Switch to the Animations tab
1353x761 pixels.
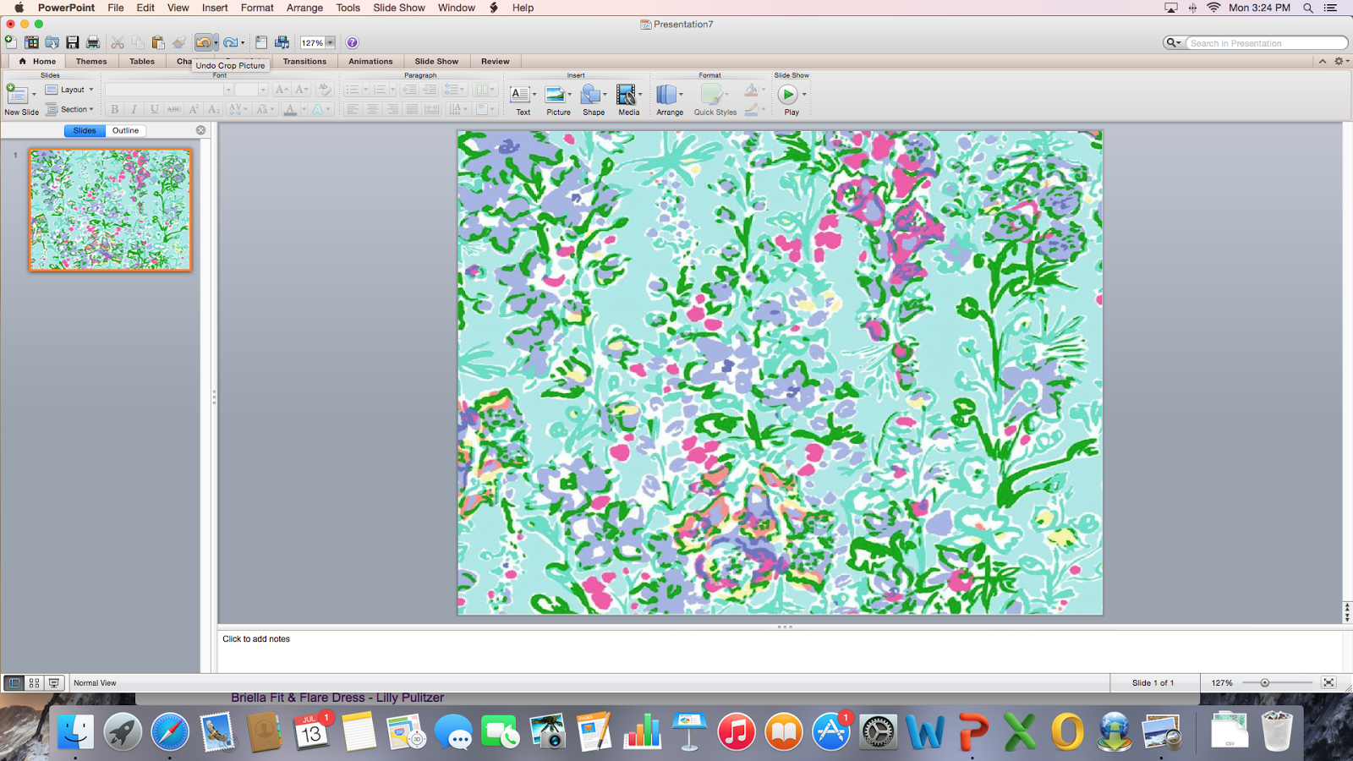pyautogui.click(x=370, y=61)
